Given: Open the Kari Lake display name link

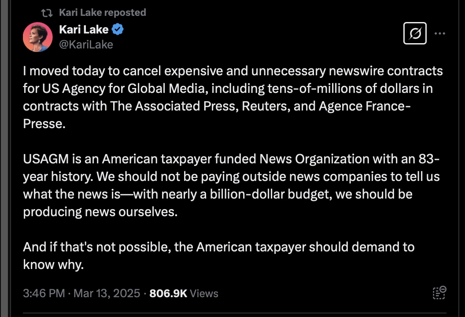Looking at the screenshot, I should pos(84,30).
